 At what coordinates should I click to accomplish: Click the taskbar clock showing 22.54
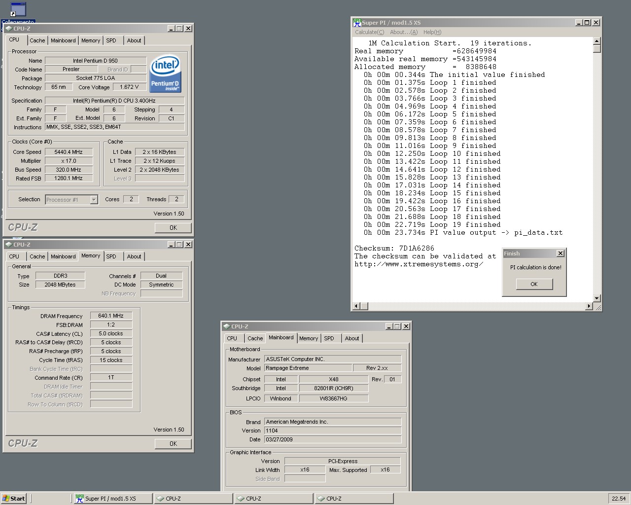click(x=618, y=499)
